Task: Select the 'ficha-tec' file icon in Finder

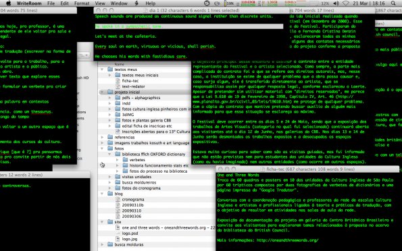Action: [x=118, y=81]
